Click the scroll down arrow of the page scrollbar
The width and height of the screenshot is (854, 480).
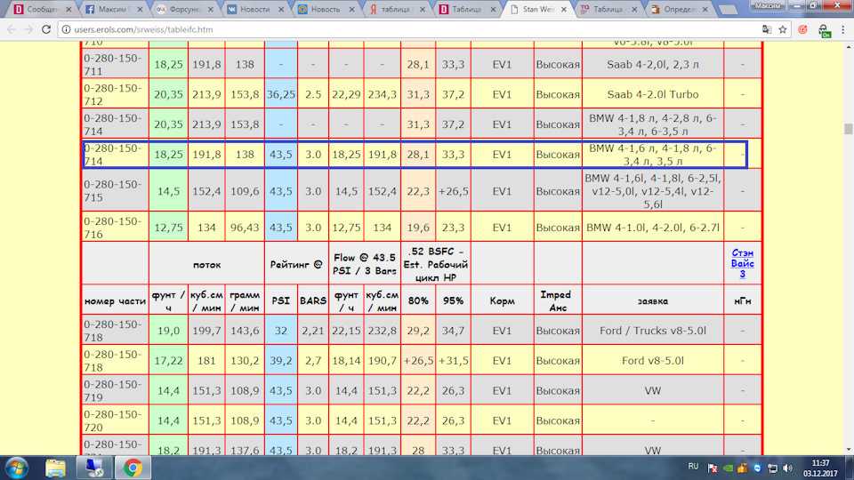click(848, 450)
